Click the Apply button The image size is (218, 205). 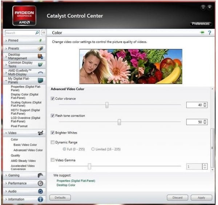[x=201, y=197]
